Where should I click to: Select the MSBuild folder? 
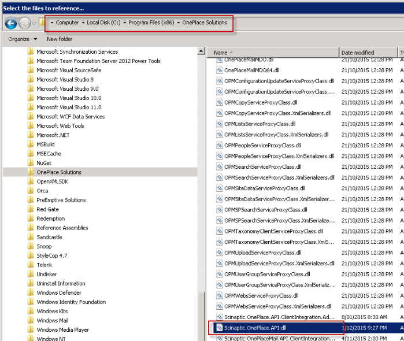45,144
